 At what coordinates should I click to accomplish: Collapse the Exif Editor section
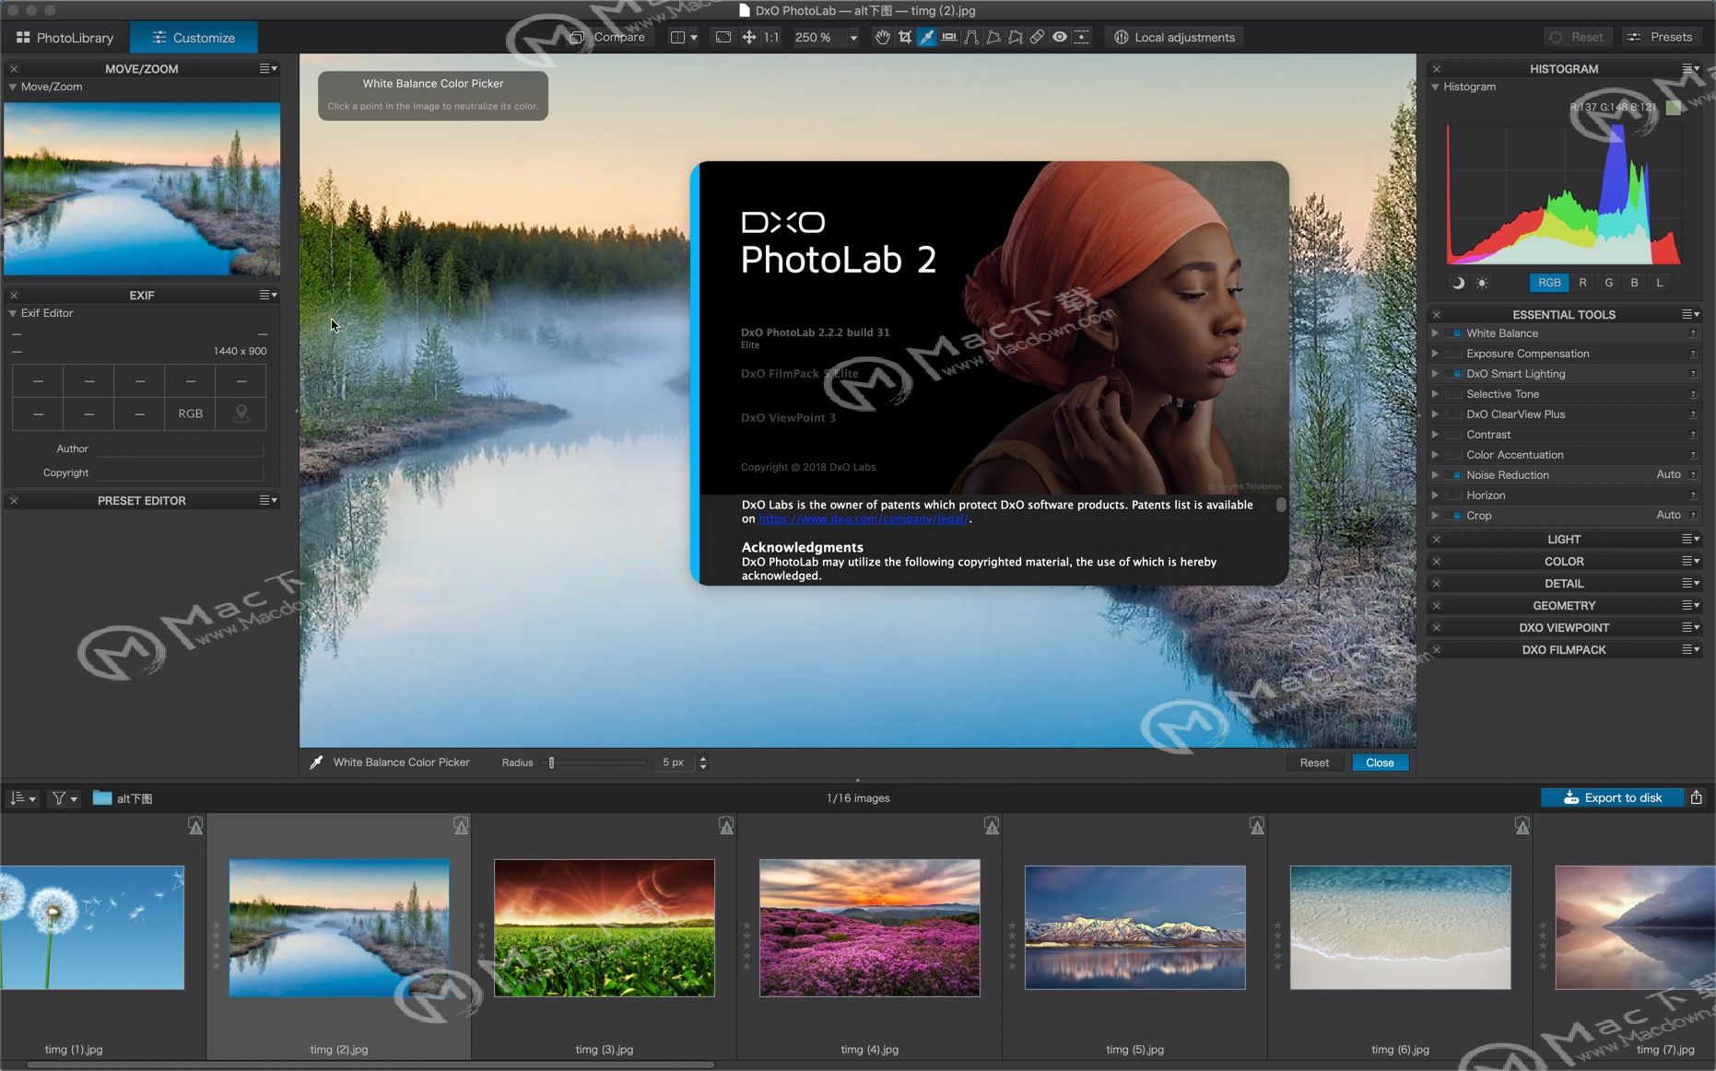[x=13, y=313]
